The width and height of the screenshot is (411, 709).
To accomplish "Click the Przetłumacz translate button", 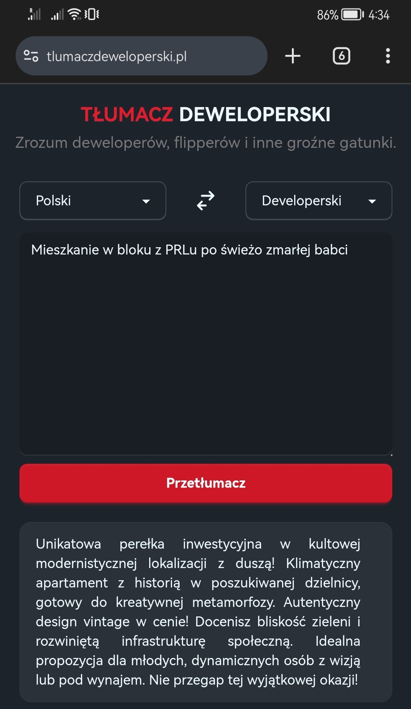I will click(x=205, y=483).
